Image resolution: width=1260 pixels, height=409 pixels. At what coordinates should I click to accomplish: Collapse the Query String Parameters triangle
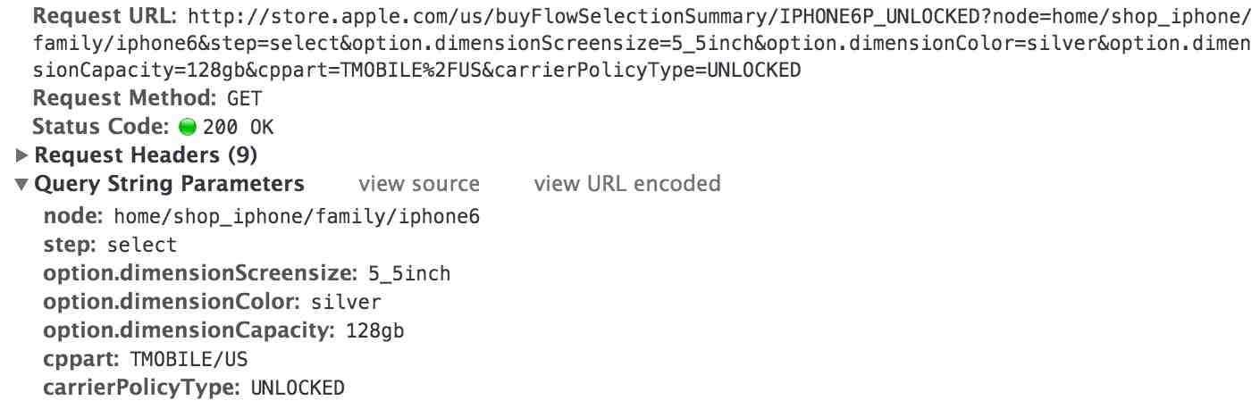click(x=22, y=185)
